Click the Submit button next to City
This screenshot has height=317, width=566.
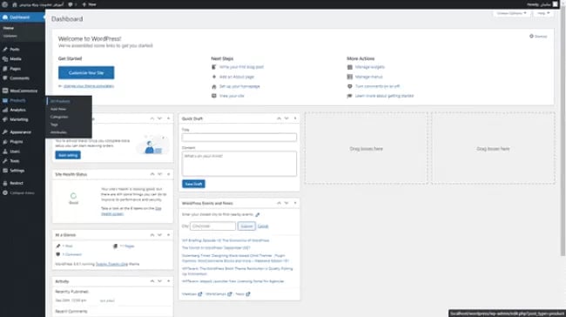(246, 226)
